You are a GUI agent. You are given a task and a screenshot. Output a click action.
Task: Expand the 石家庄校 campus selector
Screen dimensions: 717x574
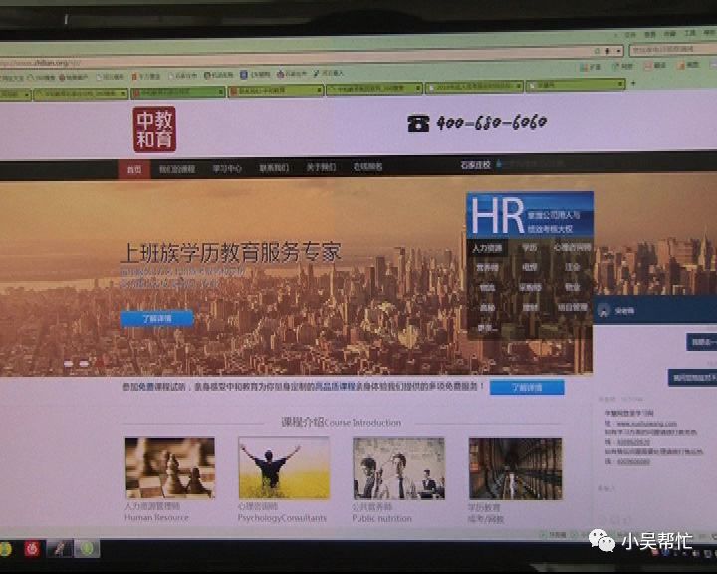click(x=481, y=164)
